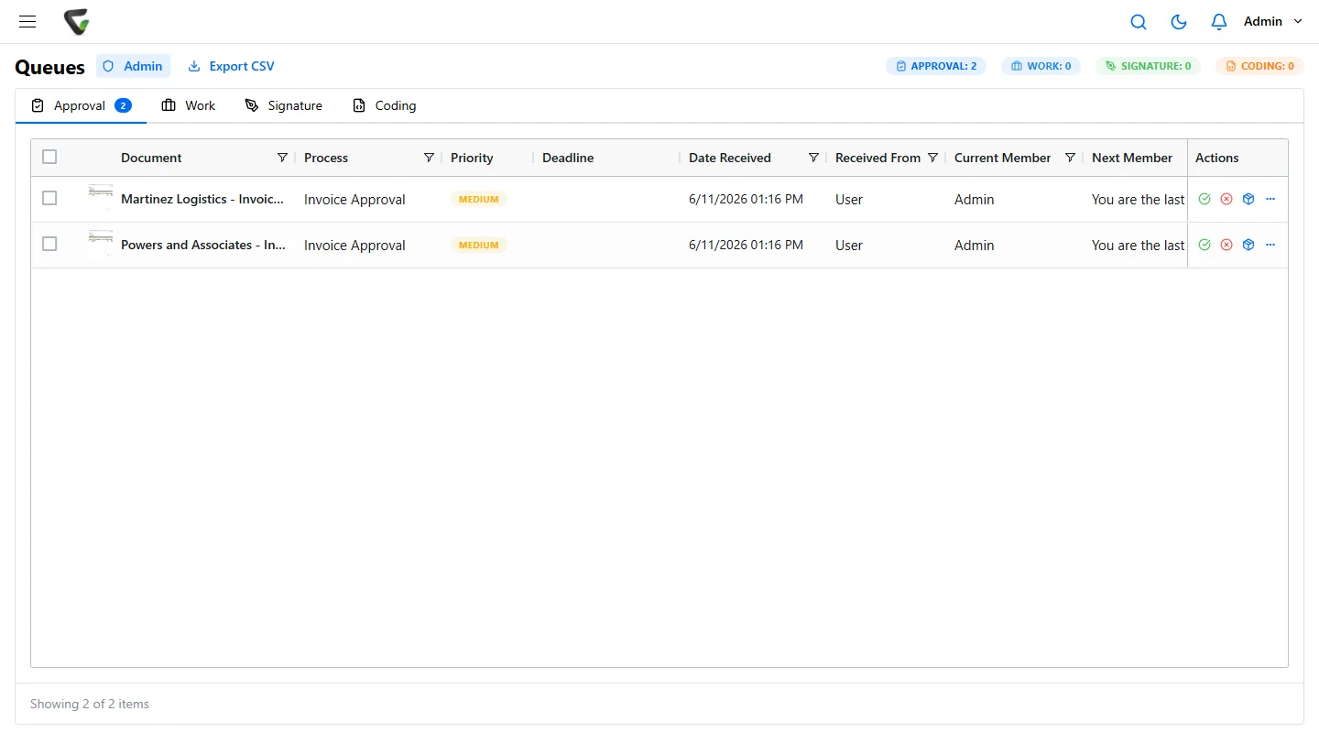Viewport: 1319px width, 733px height.
Task: Click the WORK: 0 badge
Action: coord(1041,66)
